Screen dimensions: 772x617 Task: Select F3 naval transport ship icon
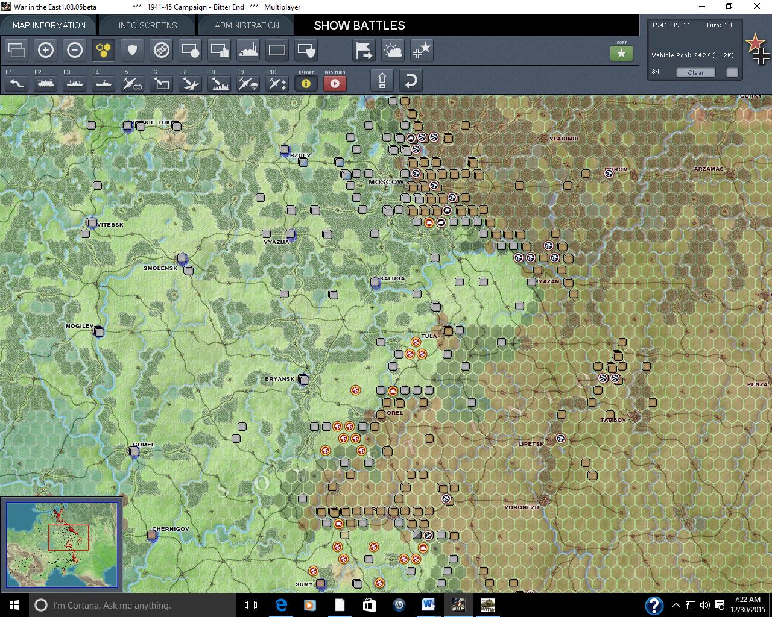(x=75, y=83)
